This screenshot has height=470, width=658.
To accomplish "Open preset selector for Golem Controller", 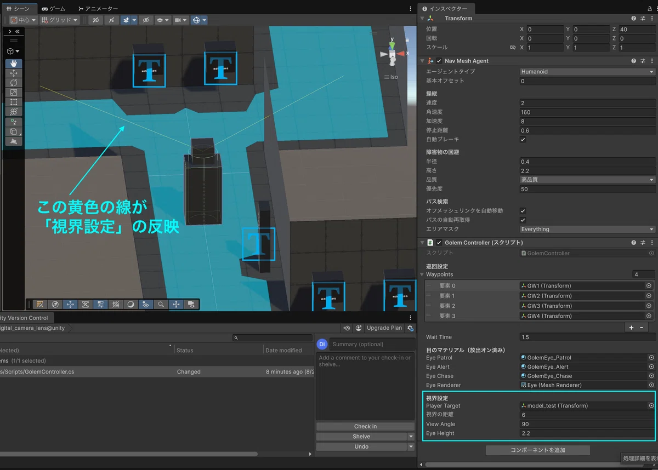I will click(x=642, y=243).
